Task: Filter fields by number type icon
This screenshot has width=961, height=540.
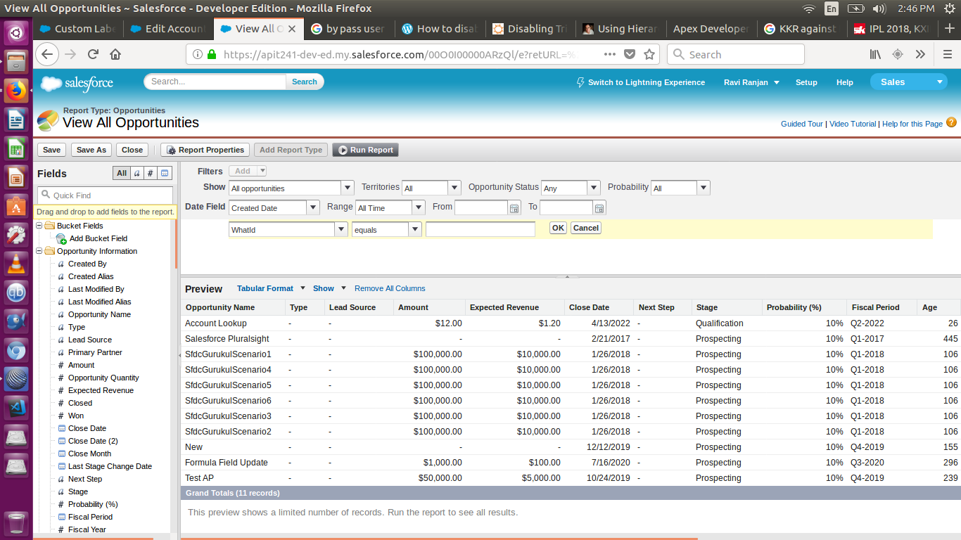Action: coord(151,173)
